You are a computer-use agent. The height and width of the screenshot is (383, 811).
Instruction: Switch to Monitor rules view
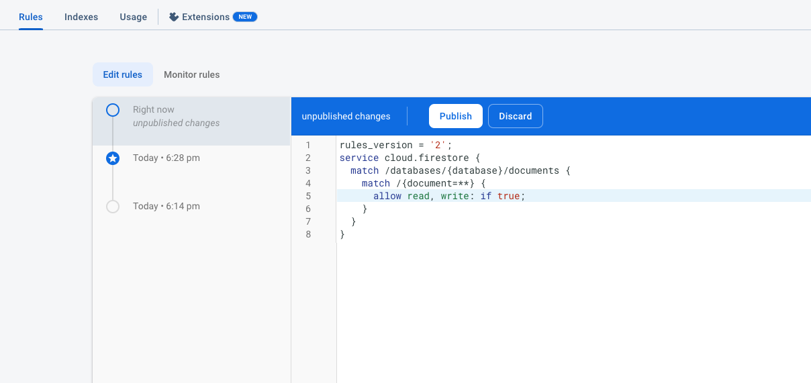pos(191,74)
